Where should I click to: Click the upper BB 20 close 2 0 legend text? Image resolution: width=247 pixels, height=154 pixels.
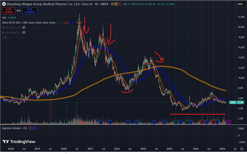click(11, 28)
